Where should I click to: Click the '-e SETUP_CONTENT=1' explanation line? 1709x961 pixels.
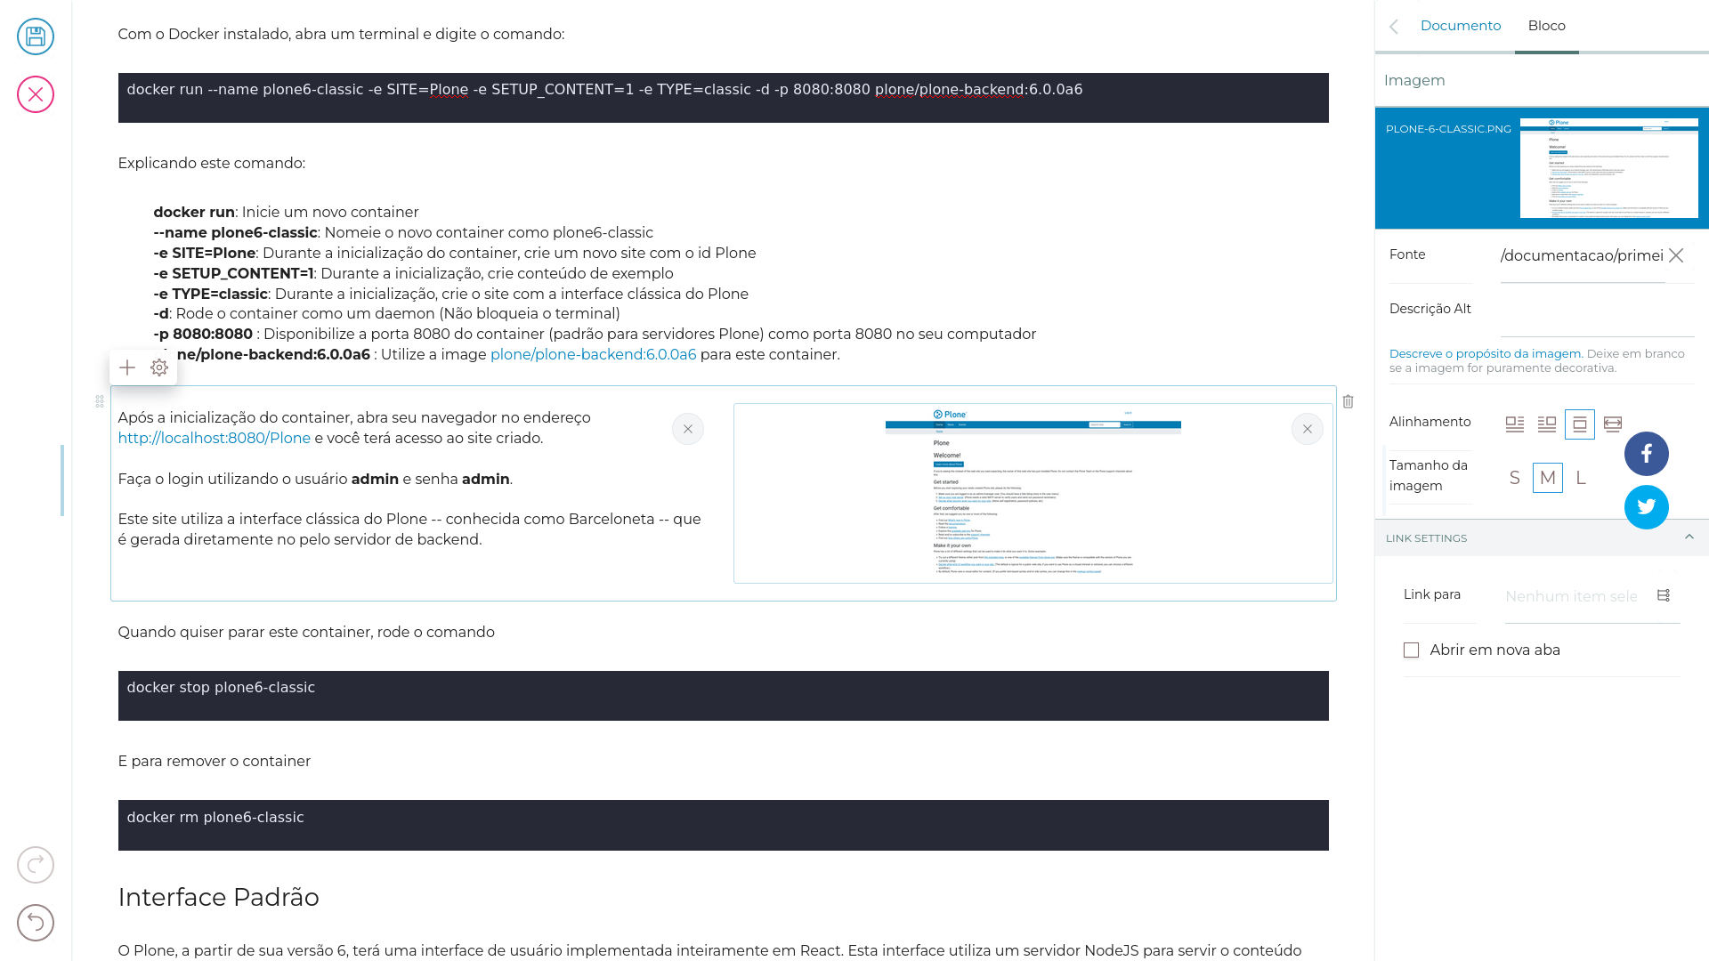tap(413, 273)
